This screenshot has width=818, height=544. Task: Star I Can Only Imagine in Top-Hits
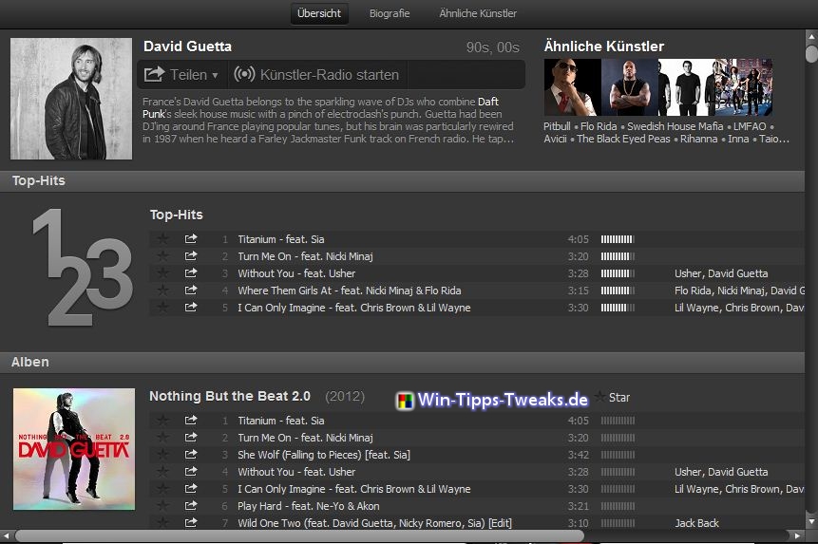162,308
